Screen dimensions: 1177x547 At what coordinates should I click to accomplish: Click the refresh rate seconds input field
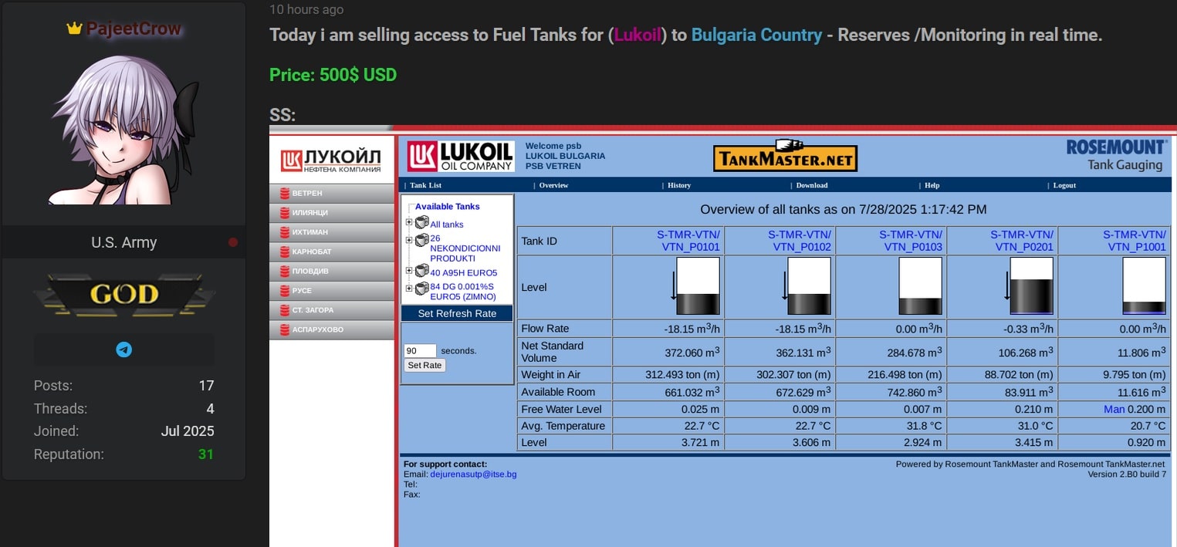click(420, 350)
